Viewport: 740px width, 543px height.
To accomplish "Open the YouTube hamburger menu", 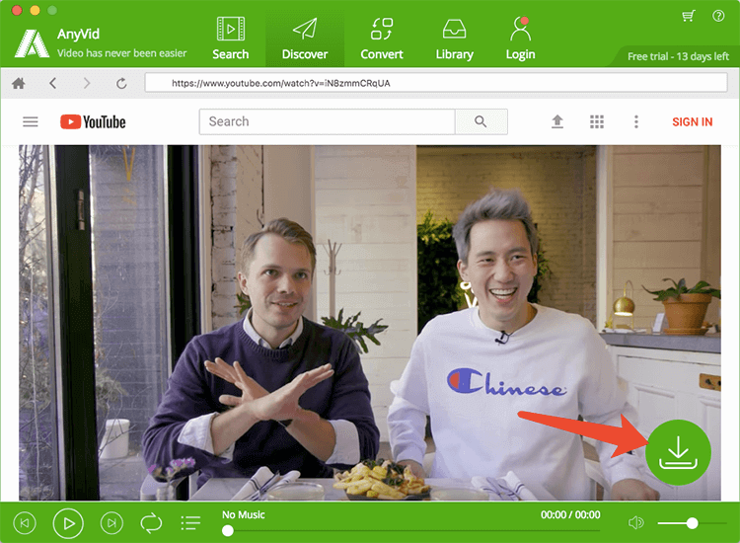I will coord(31,121).
